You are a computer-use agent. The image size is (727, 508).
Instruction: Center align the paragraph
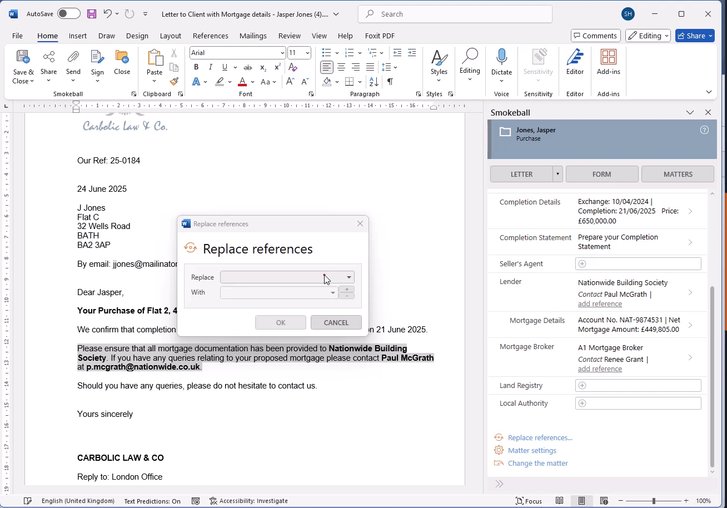[341, 67]
